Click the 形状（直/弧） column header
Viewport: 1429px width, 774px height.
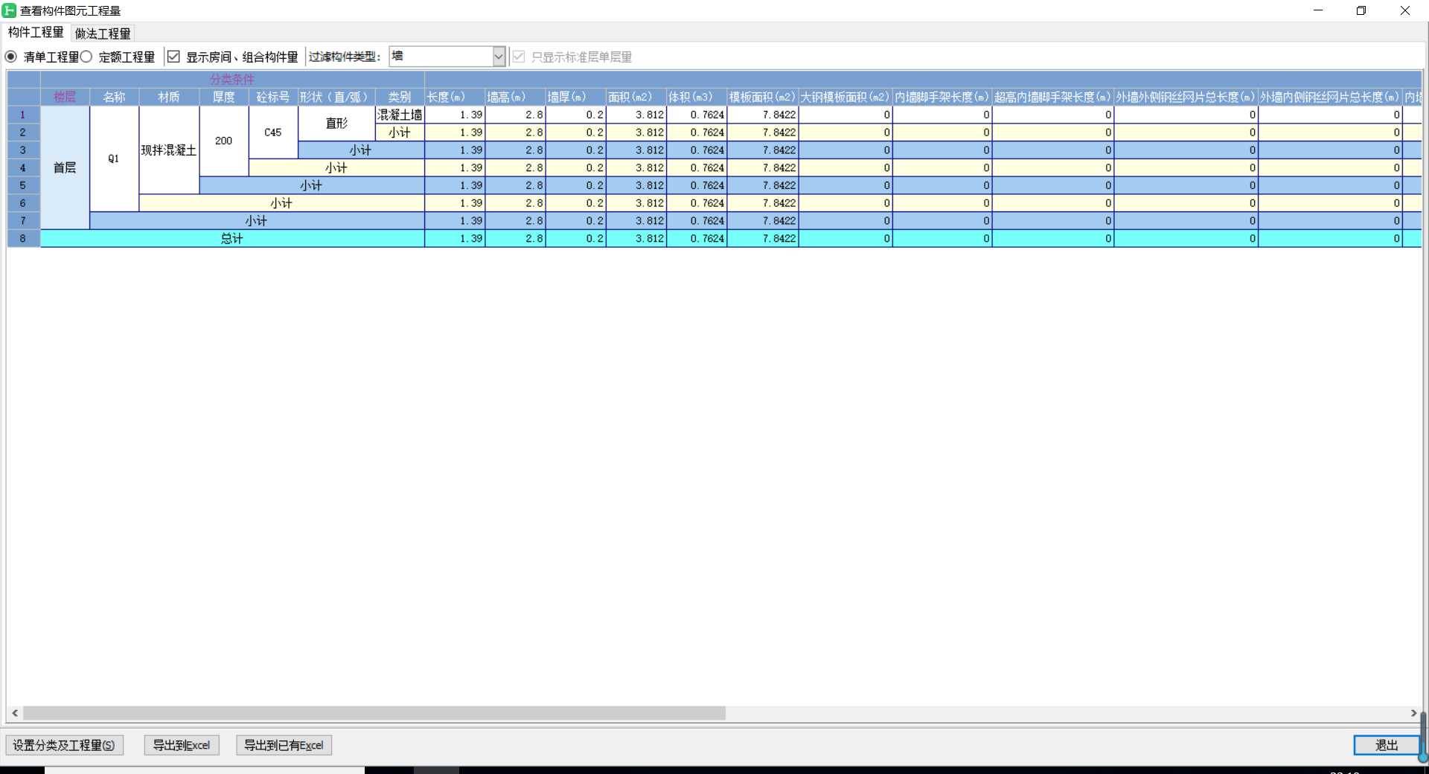tap(336, 97)
